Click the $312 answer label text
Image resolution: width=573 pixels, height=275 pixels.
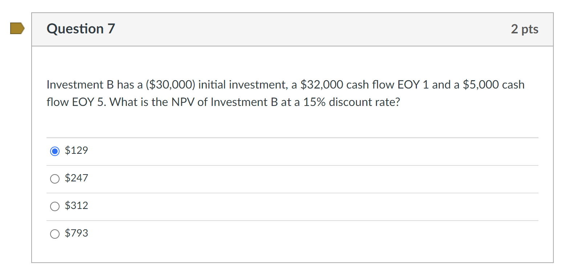(77, 206)
